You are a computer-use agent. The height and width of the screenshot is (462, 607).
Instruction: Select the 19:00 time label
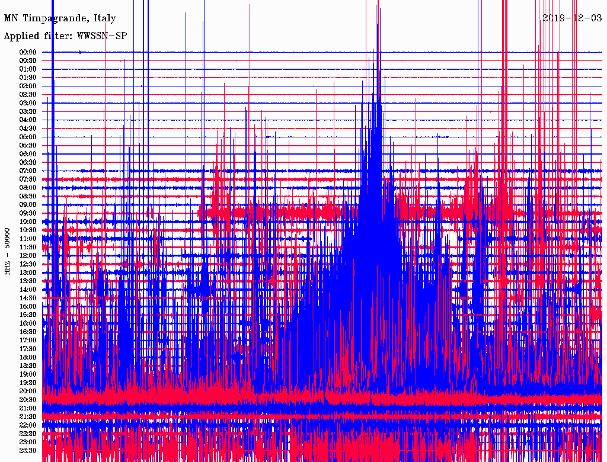[x=28, y=374]
